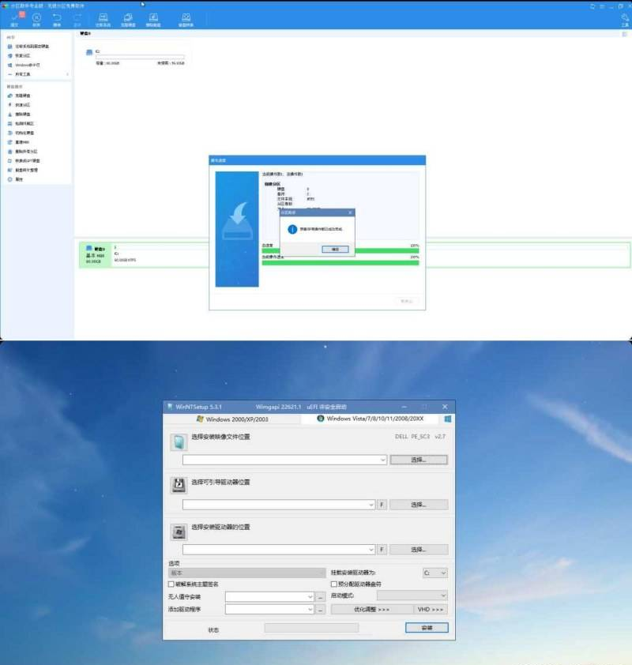The height and width of the screenshot is (665, 632).
Task: Switch to the Windows Vista/7/8/10/11 tab
Action: pos(370,419)
